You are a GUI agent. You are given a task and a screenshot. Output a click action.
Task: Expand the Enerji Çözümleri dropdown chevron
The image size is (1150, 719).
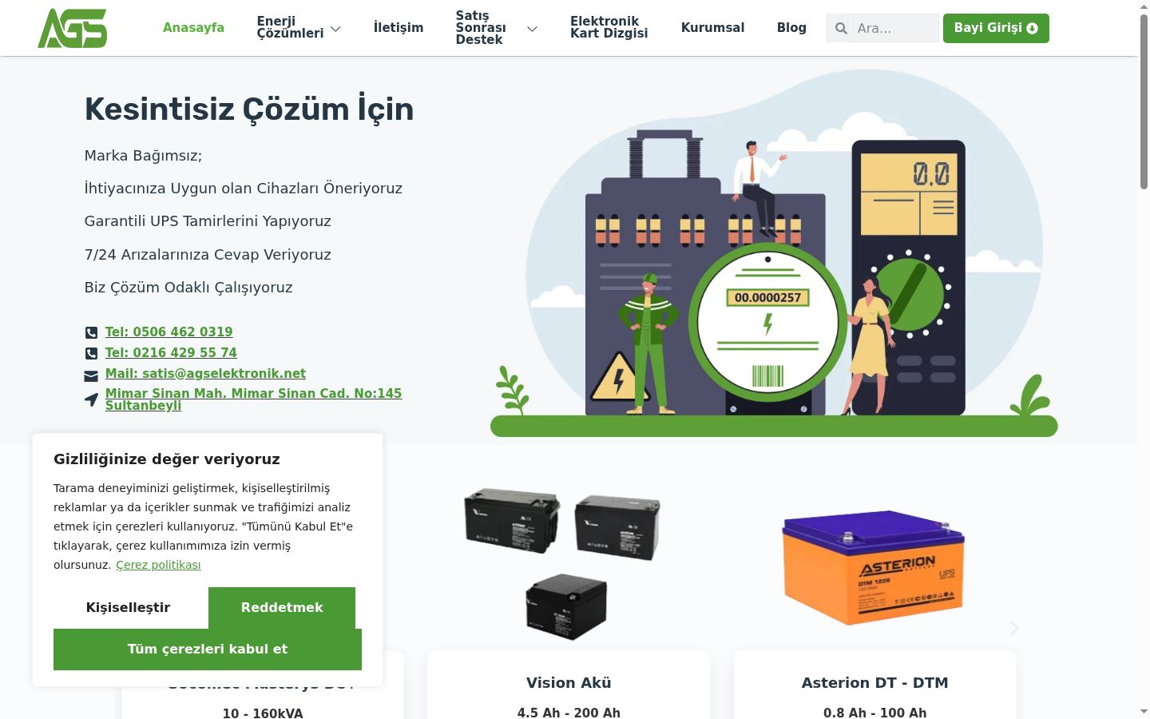point(335,29)
